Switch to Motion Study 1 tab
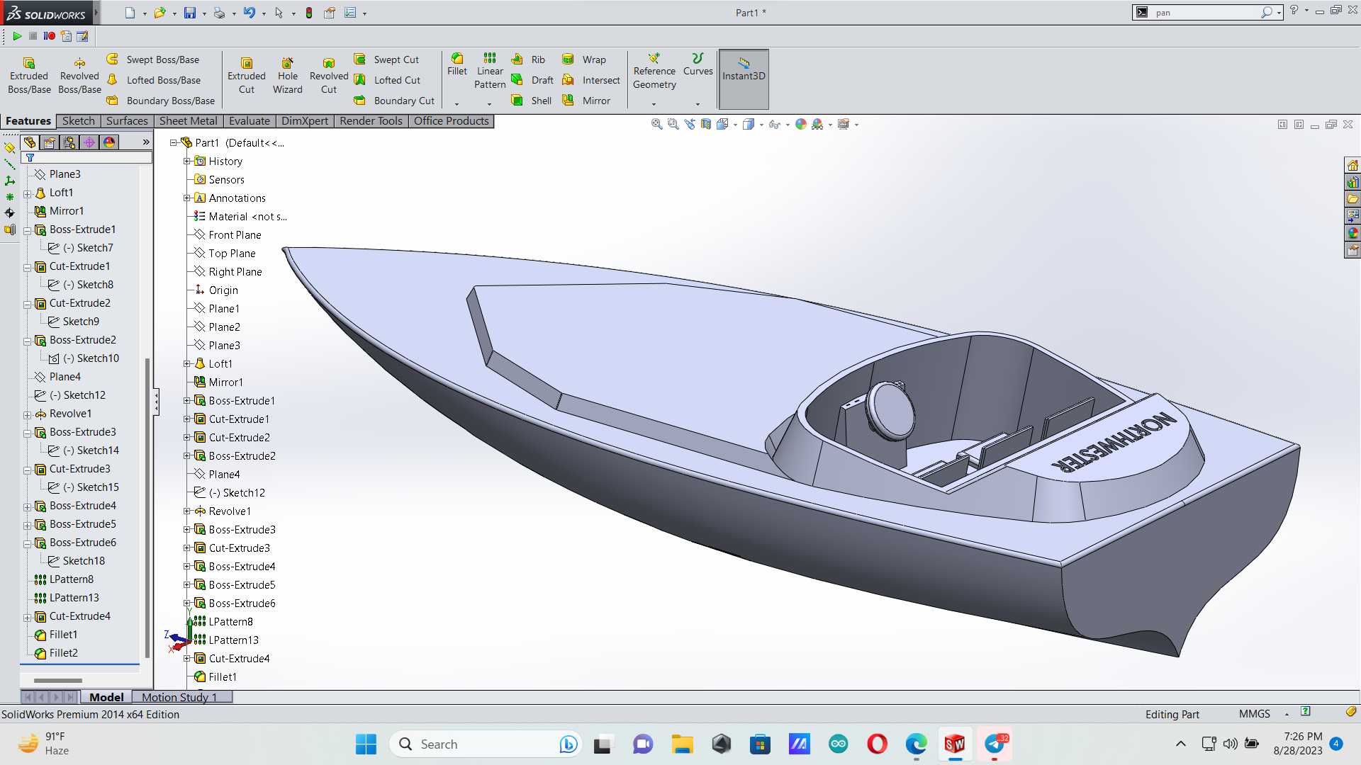This screenshot has width=1361, height=765. 179,698
